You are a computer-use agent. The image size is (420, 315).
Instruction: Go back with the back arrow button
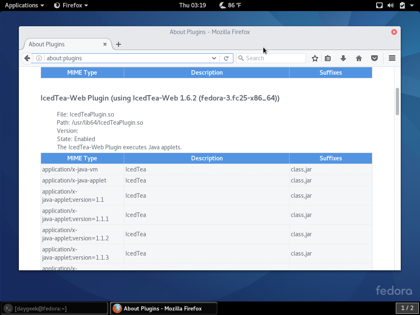pyautogui.click(x=27, y=58)
